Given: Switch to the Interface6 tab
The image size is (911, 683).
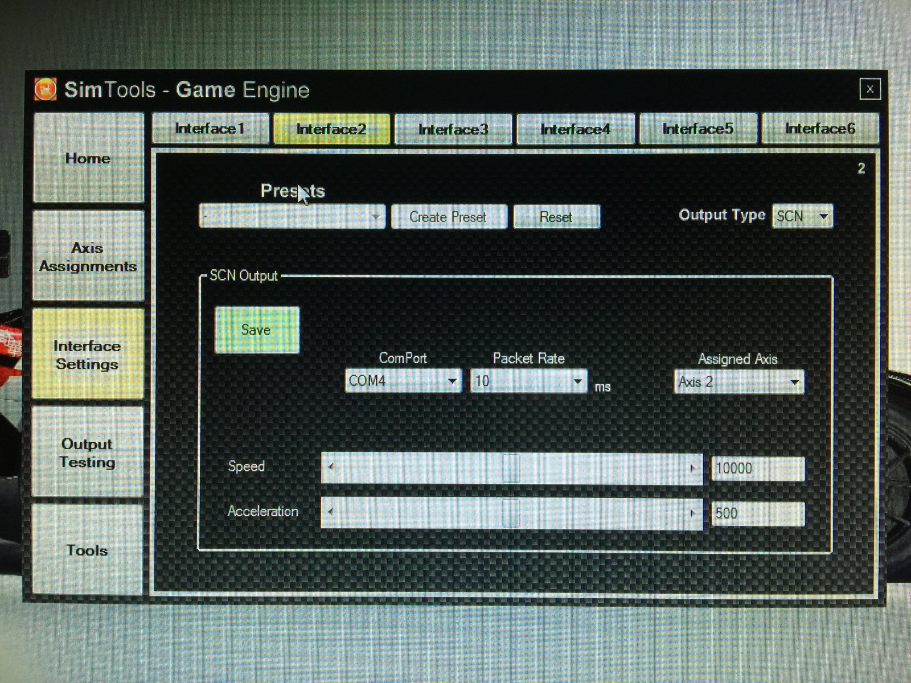Looking at the screenshot, I should pos(820,129).
